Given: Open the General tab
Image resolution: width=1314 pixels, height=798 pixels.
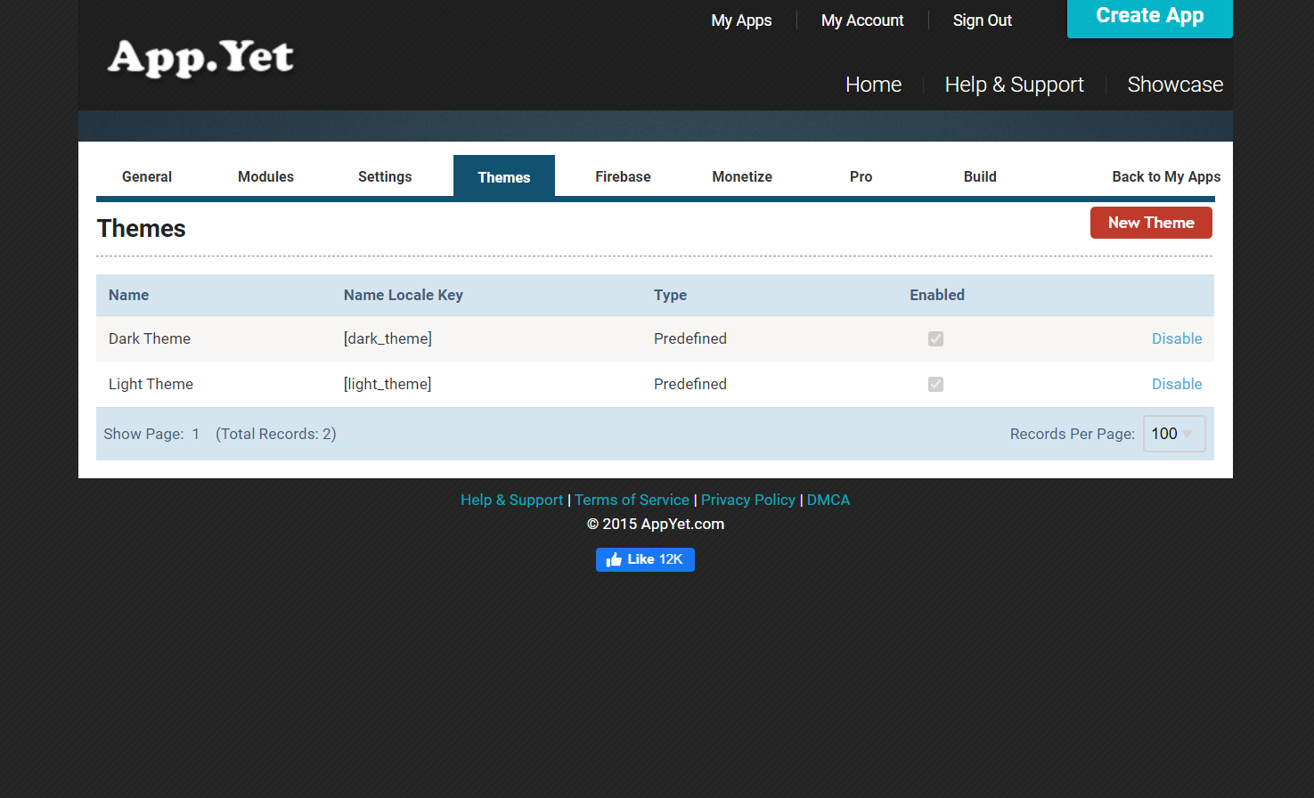Looking at the screenshot, I should point(147,176).
